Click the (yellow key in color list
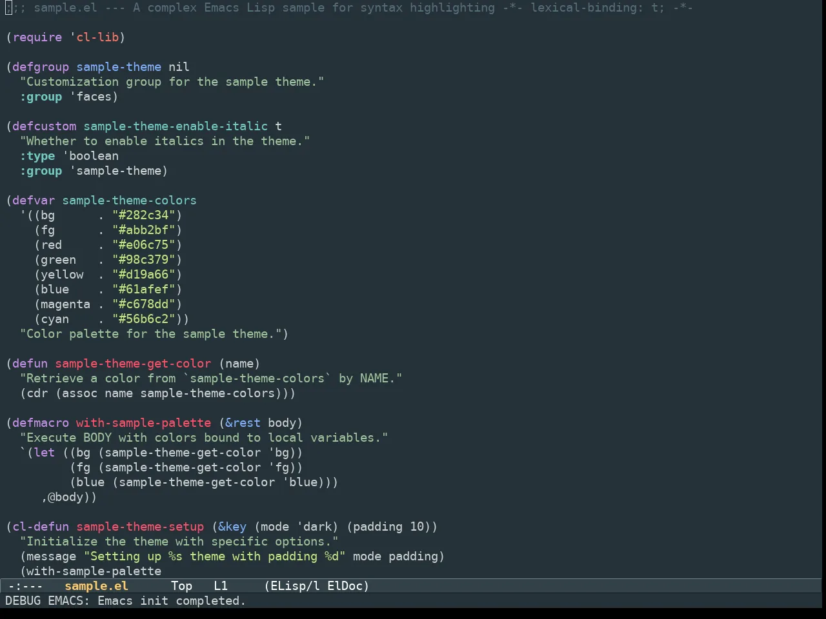The image size is (826, 619). pos(59,275)
